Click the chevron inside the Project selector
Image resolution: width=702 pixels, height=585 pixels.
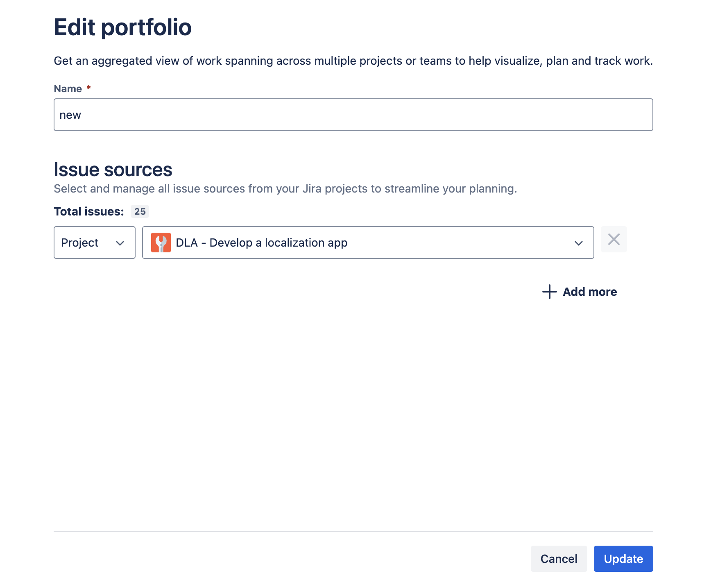click(120, 243)
